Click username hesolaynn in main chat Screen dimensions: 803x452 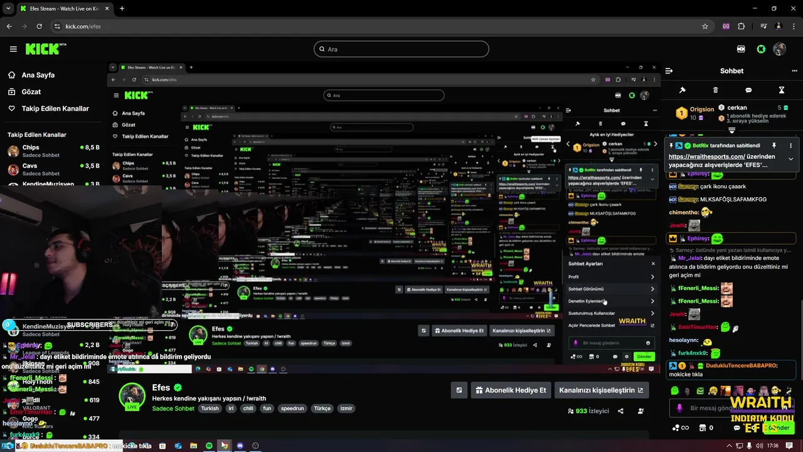click(x=684, y=340)
